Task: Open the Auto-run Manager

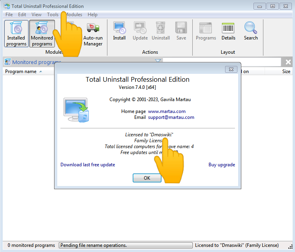Action: [x=93, y=34]
